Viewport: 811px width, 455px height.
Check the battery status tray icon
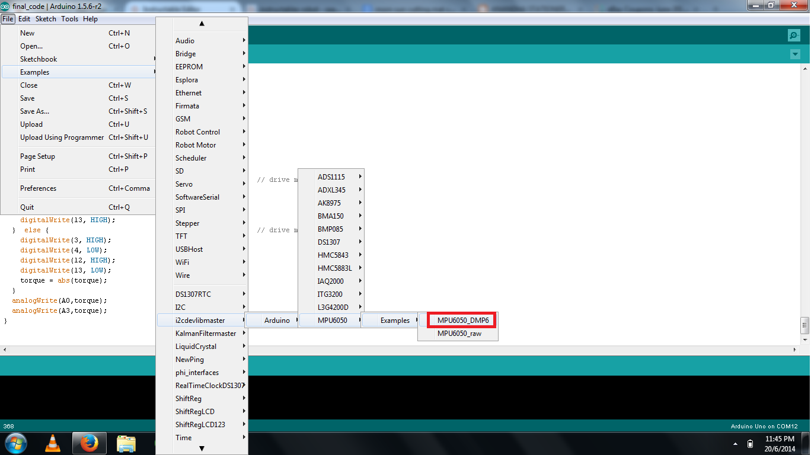[x=750, y=443]
